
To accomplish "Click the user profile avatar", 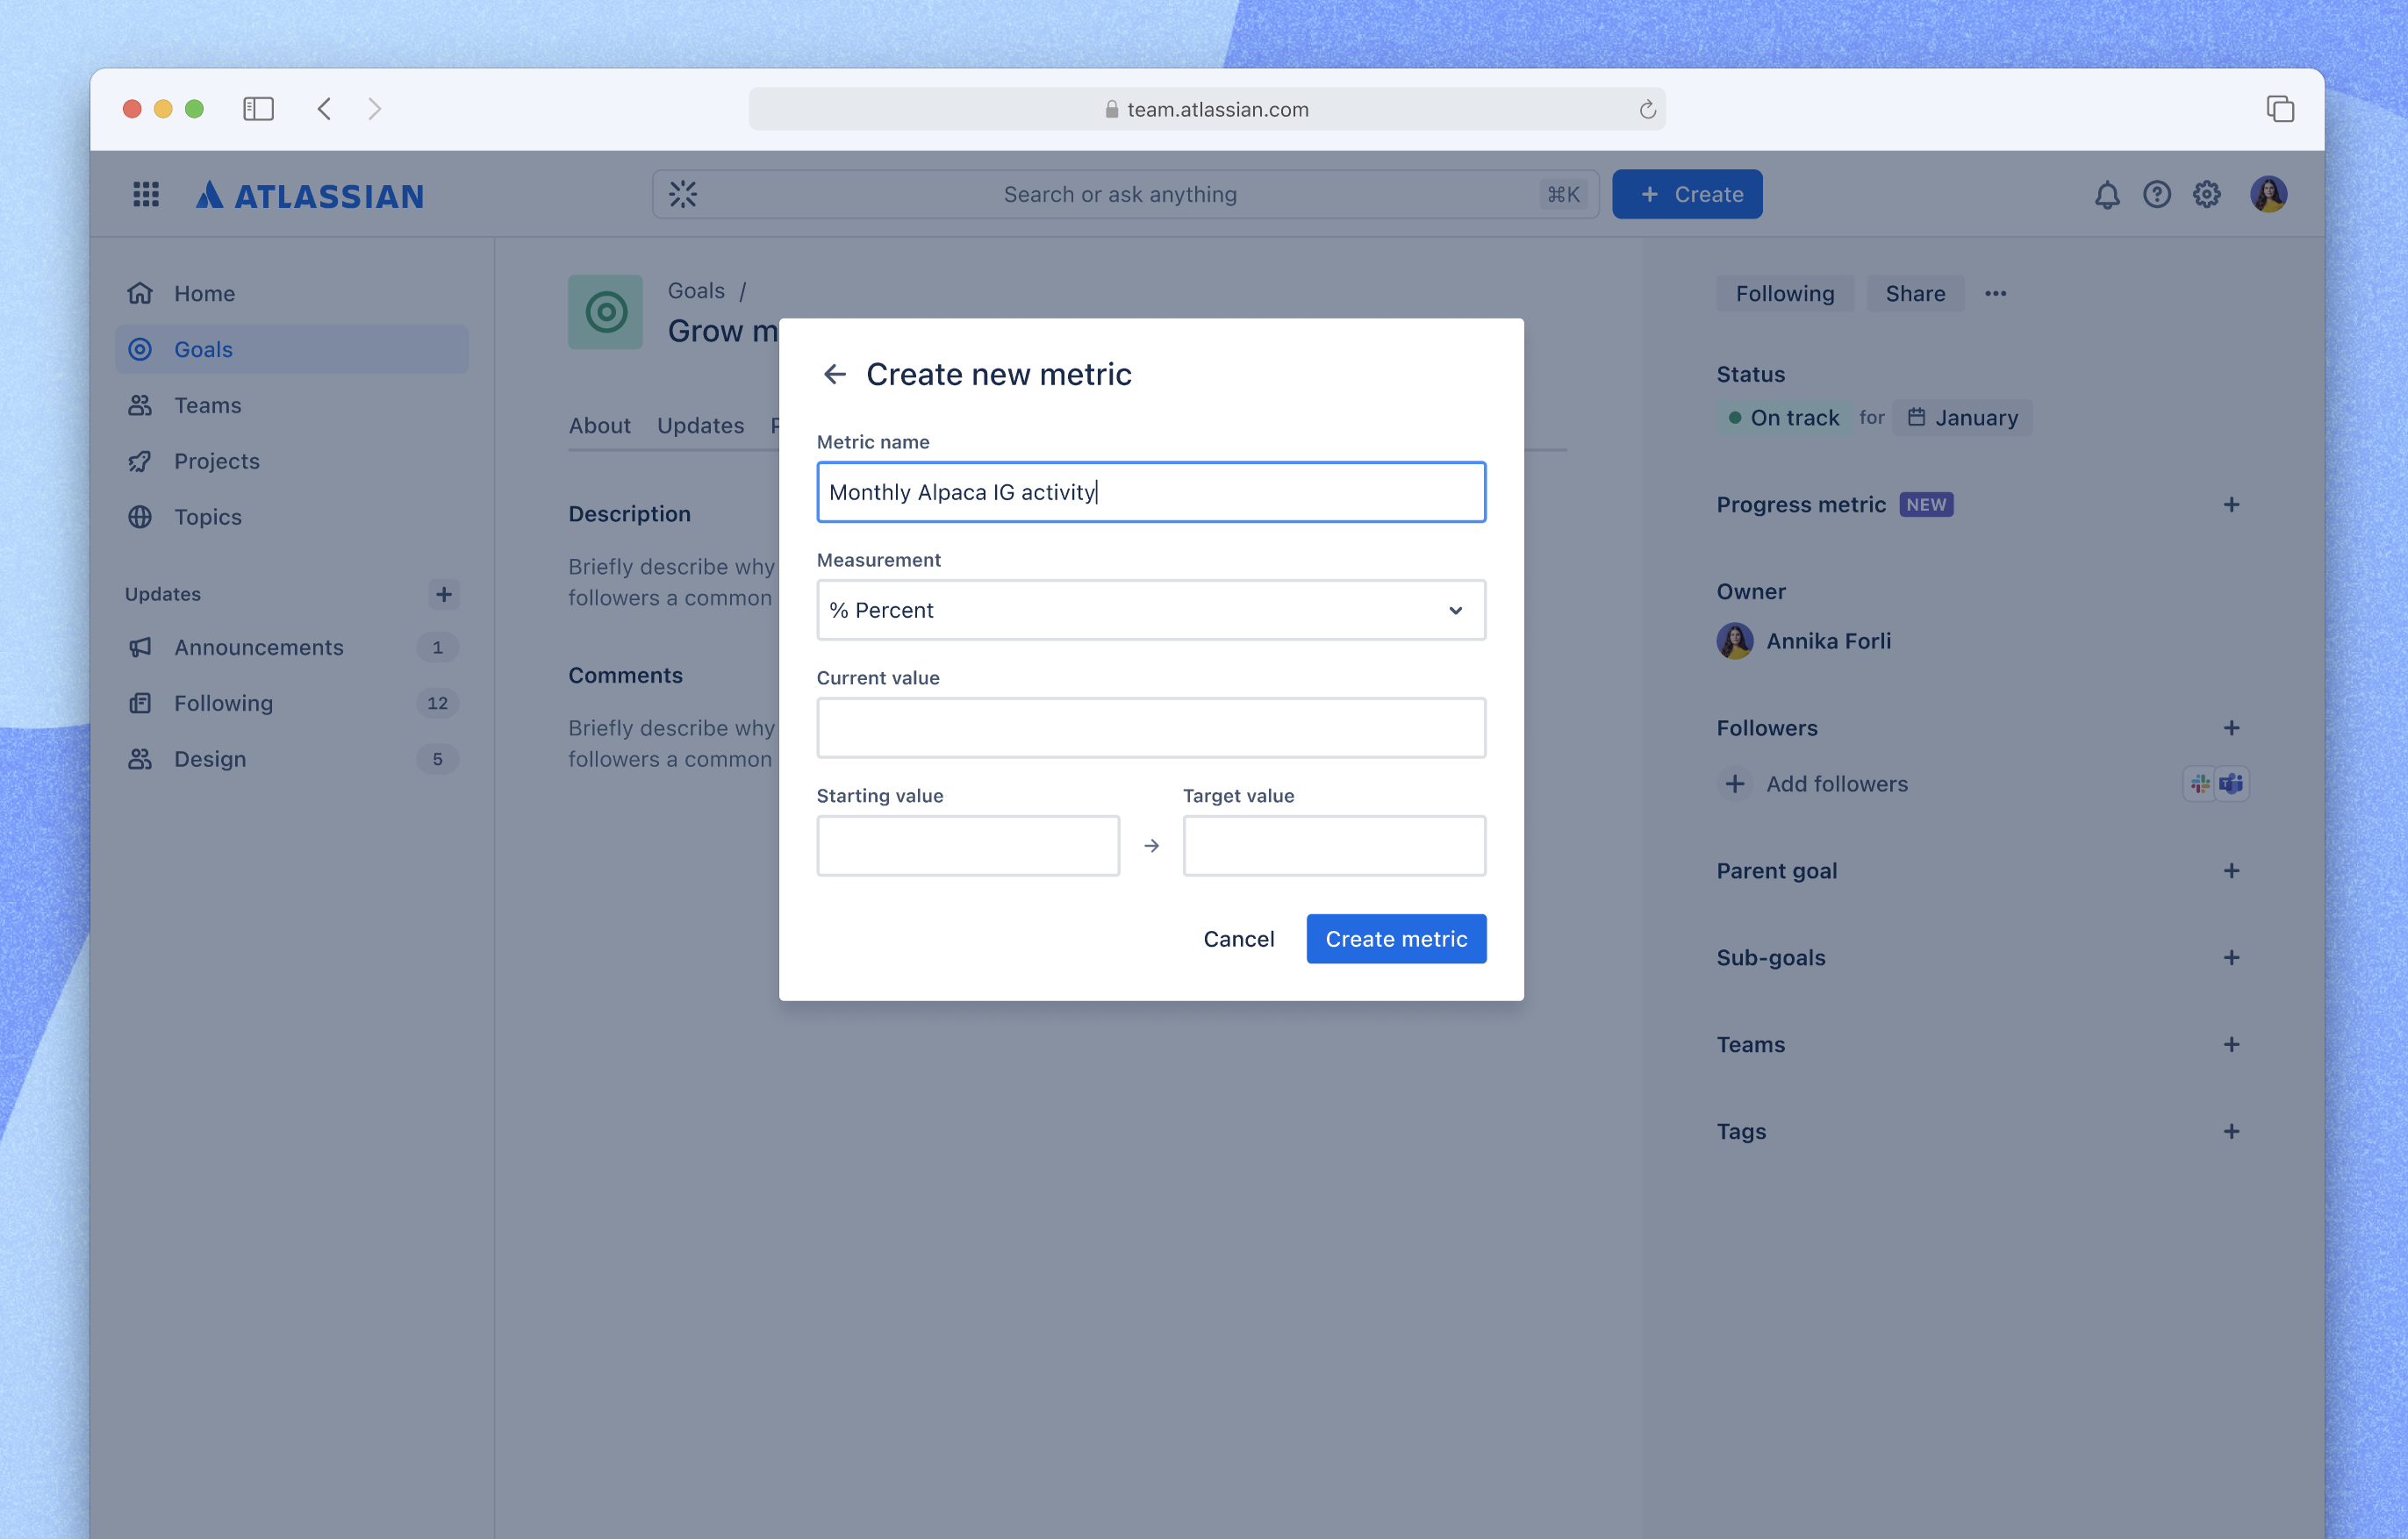I will pos(2269,194).
